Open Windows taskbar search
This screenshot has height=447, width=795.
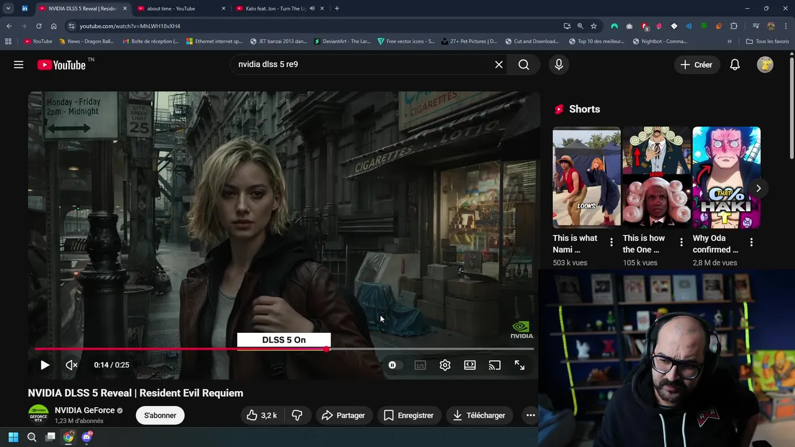pyautogui.click(x=32, y=437)
